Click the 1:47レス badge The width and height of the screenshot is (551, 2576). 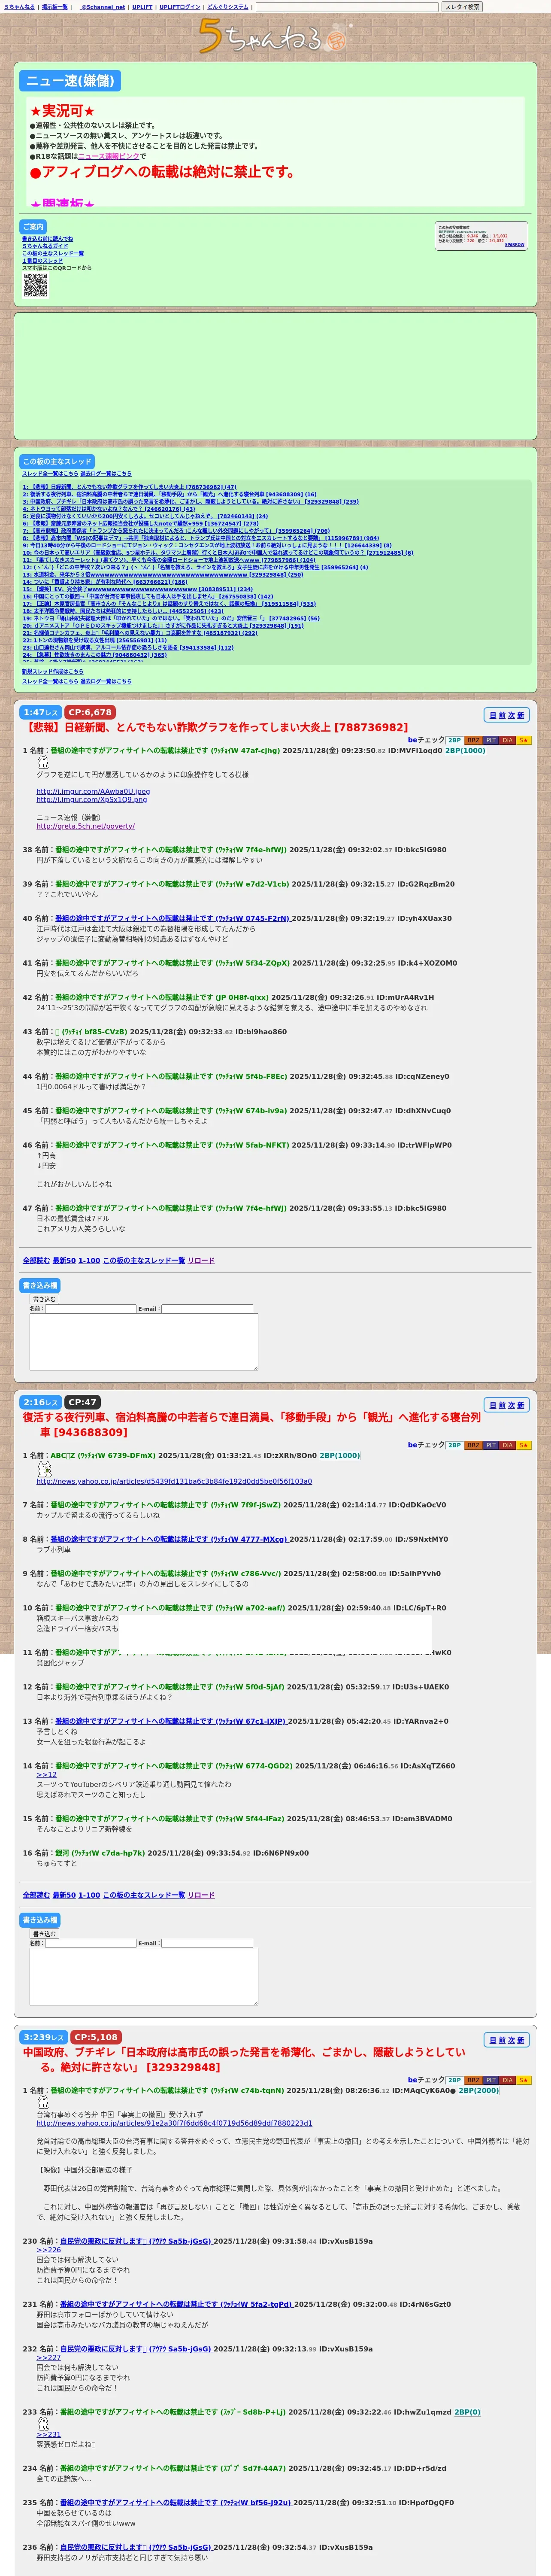click(x=41, y=712)
